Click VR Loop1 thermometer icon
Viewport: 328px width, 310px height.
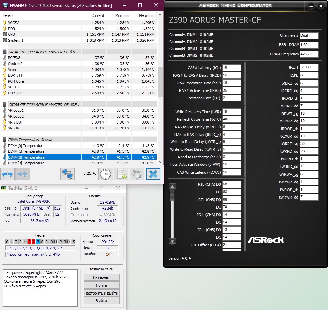pyautogui.click(x=4, y=110)
